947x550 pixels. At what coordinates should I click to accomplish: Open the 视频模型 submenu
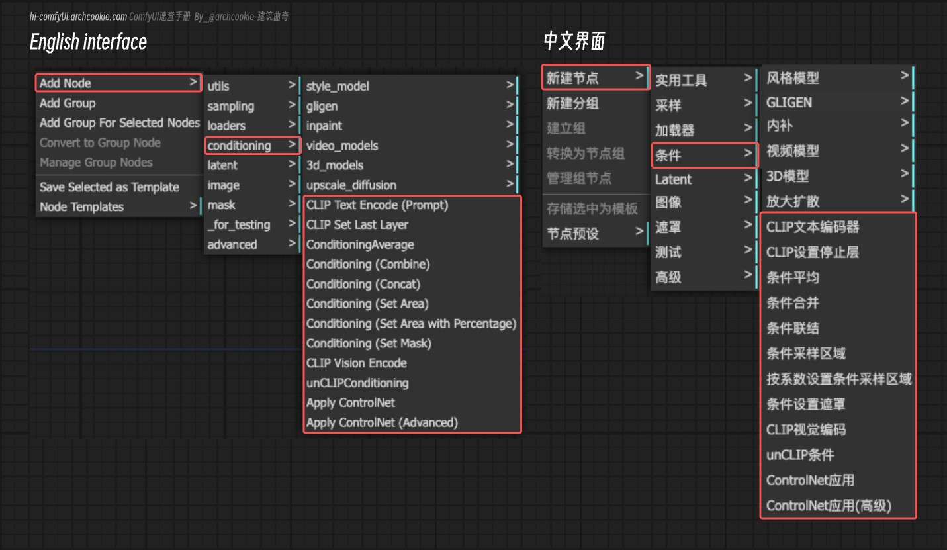838,151
